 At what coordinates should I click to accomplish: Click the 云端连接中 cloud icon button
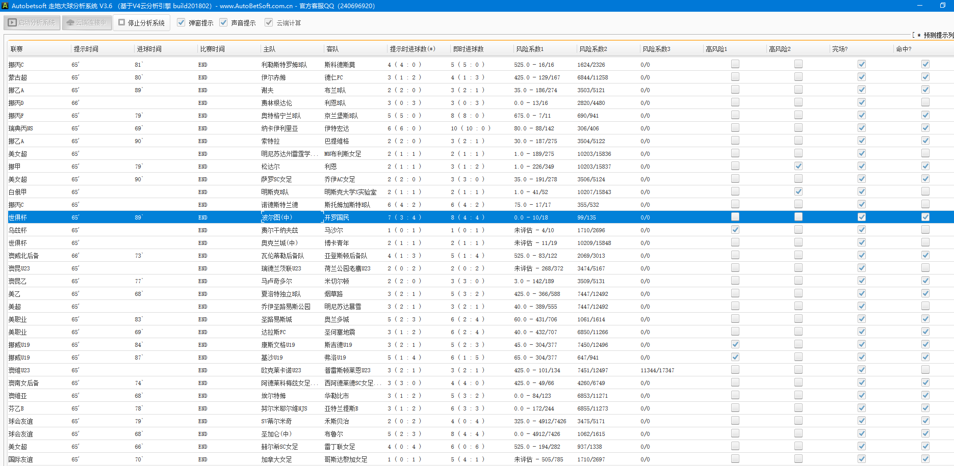(87, 23)
